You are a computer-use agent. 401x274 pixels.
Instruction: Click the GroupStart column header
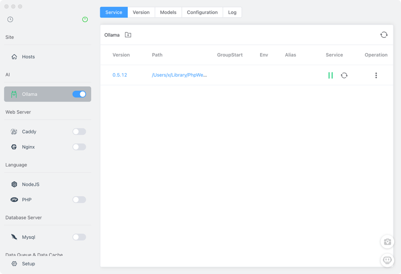click(230, 55)
